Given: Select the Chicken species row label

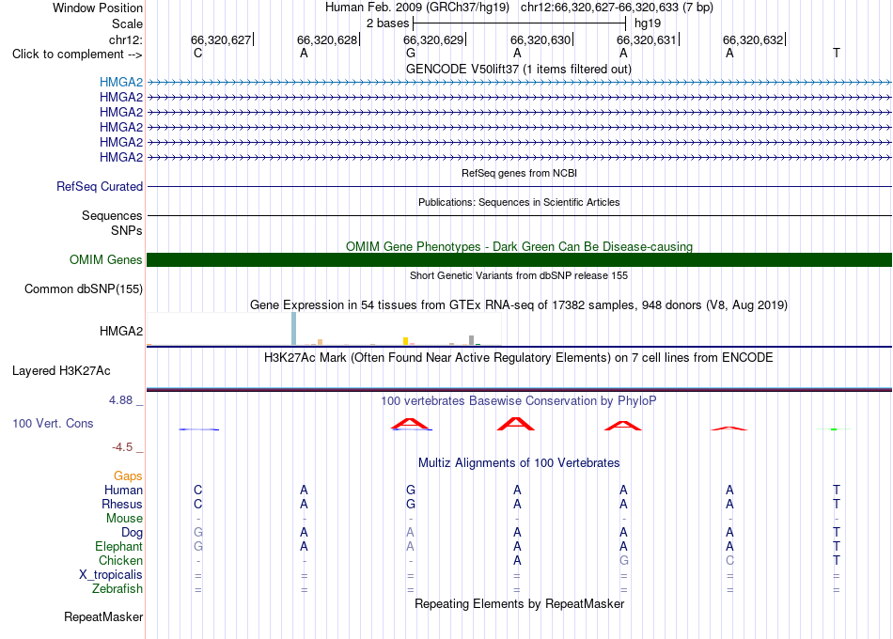Looking at the screenshot, I should (120, 560).
